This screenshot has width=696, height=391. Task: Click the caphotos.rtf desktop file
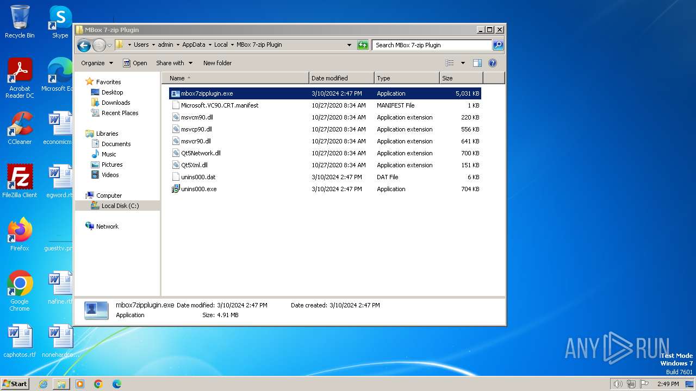click(20, 341)
